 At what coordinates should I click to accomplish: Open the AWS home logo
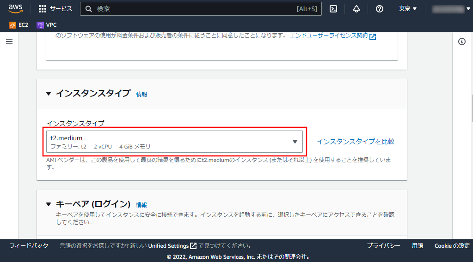15,9
